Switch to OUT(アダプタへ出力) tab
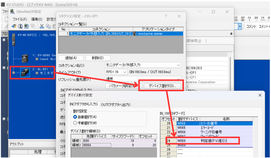The image size is (271, 158). pos(116,104)
